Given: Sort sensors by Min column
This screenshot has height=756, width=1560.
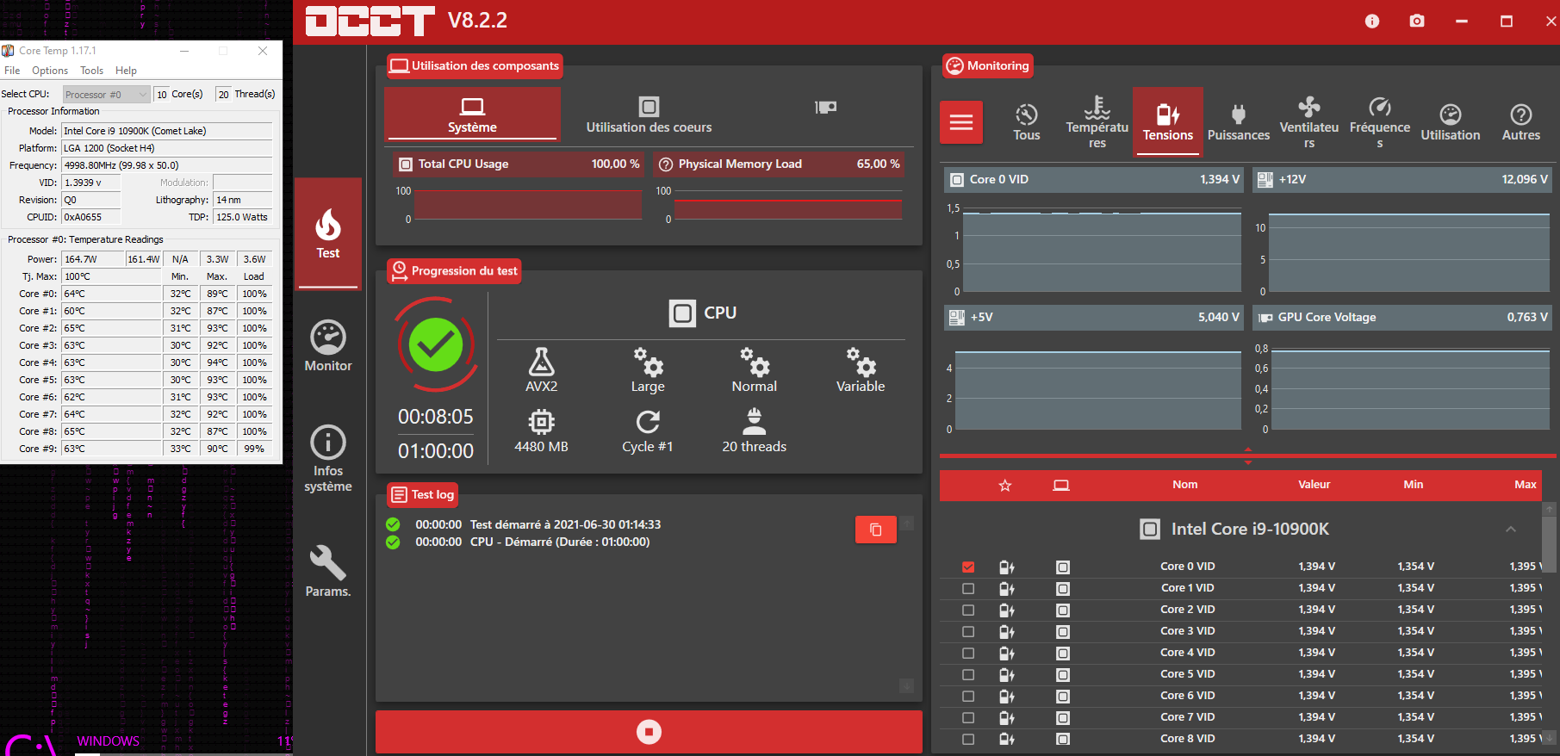Looking at the screenshot, I should pyautogui.click(x=1413, y=485).
